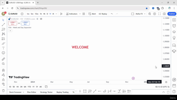This screenshot has height=100, width=177.
Task: Toggle lock all drawings
Action: click(3, 79)
